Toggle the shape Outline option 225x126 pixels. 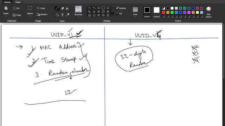click(121, 8)
